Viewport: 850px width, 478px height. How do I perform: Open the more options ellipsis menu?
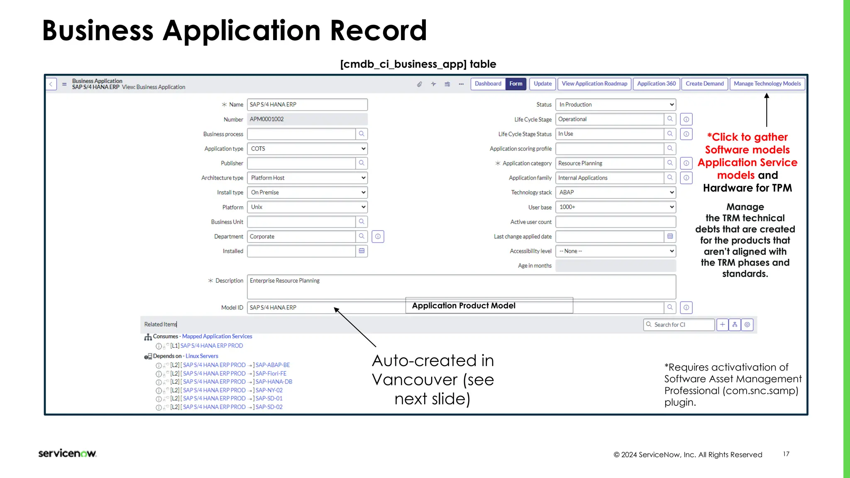[x=461, y=84]
